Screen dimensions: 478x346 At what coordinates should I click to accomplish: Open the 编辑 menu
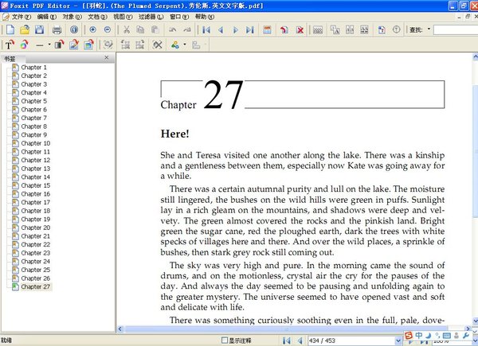47,17
